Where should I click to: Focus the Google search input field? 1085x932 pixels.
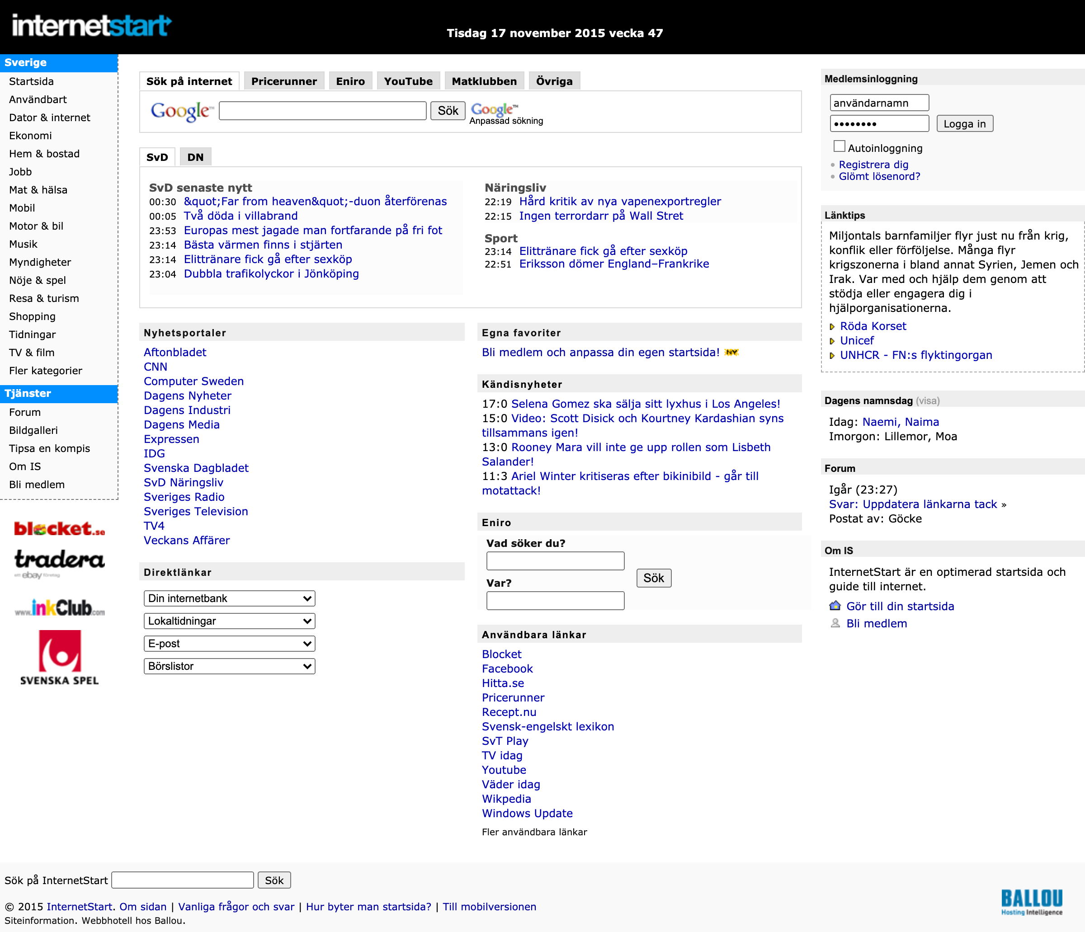(x=323, y=110)
